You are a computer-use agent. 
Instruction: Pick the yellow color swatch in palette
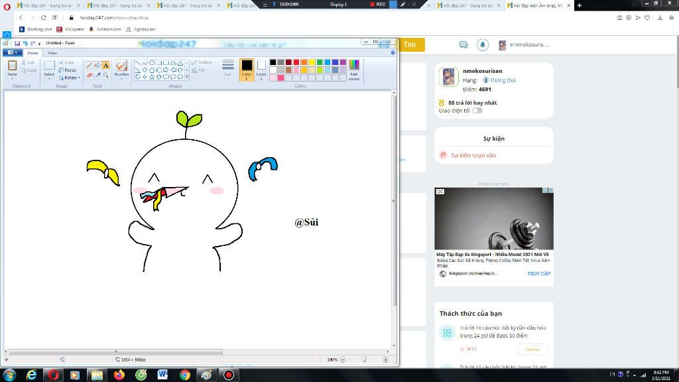[x=312, y=62]
